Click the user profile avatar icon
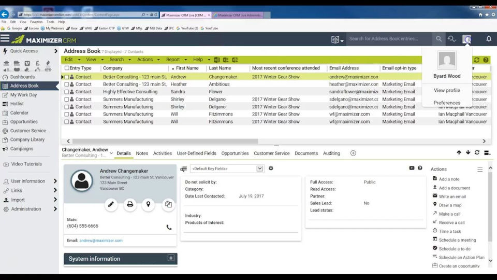The height and width of the screenshot is (280, 497). tap(466, 39)
